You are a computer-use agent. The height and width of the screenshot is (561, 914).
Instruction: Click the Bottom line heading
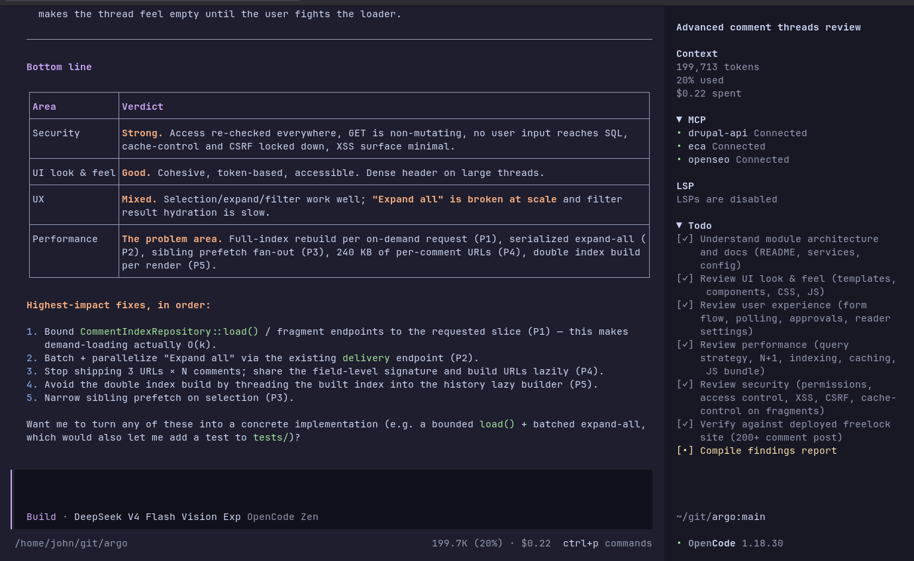click(x=59, y=67)
